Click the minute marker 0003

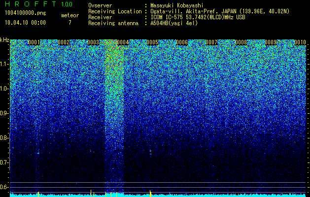point(93,42)
